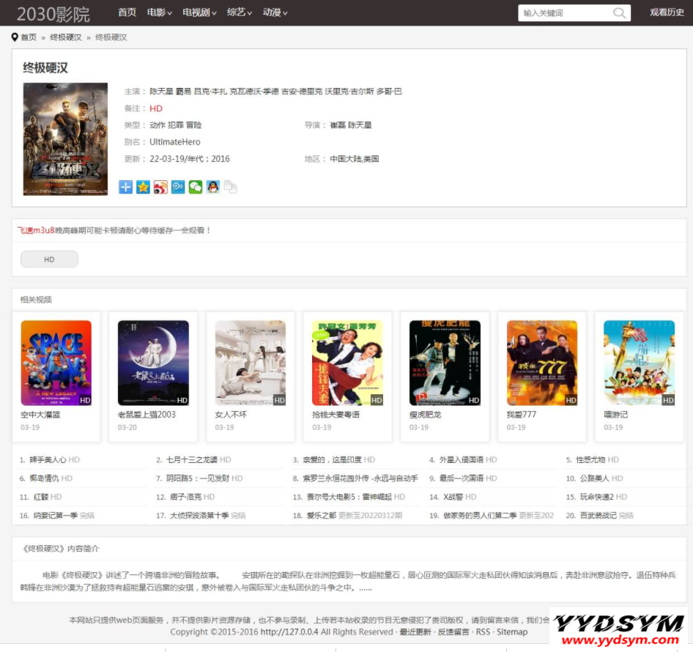The image size is (693, 652).
Task: Open list item 性感尤物
Action: (590, 460)
